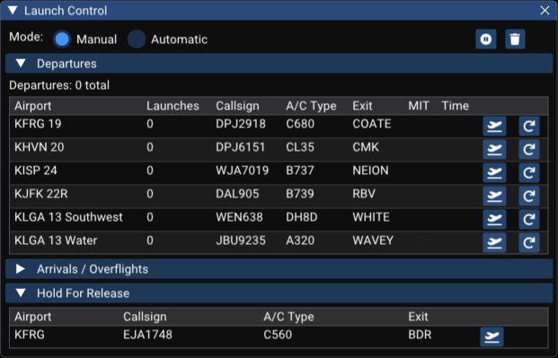Click the trash delete-all icon
558x358 pixels.
515,39
